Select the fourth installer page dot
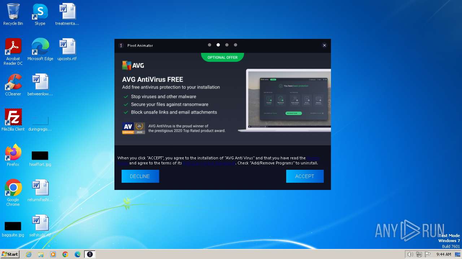The image size is (462, 259). (x=235, y=45)
